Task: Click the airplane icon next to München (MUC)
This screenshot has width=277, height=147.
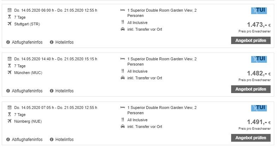Action: [9, 73]
